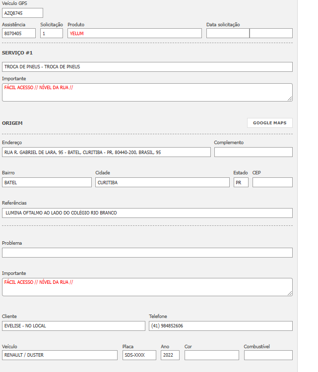Image resolution: width=318 pixels, height=372 pixels.
Task: Click the Placa field
Action: pyautogui.click(x=139, y=355)
